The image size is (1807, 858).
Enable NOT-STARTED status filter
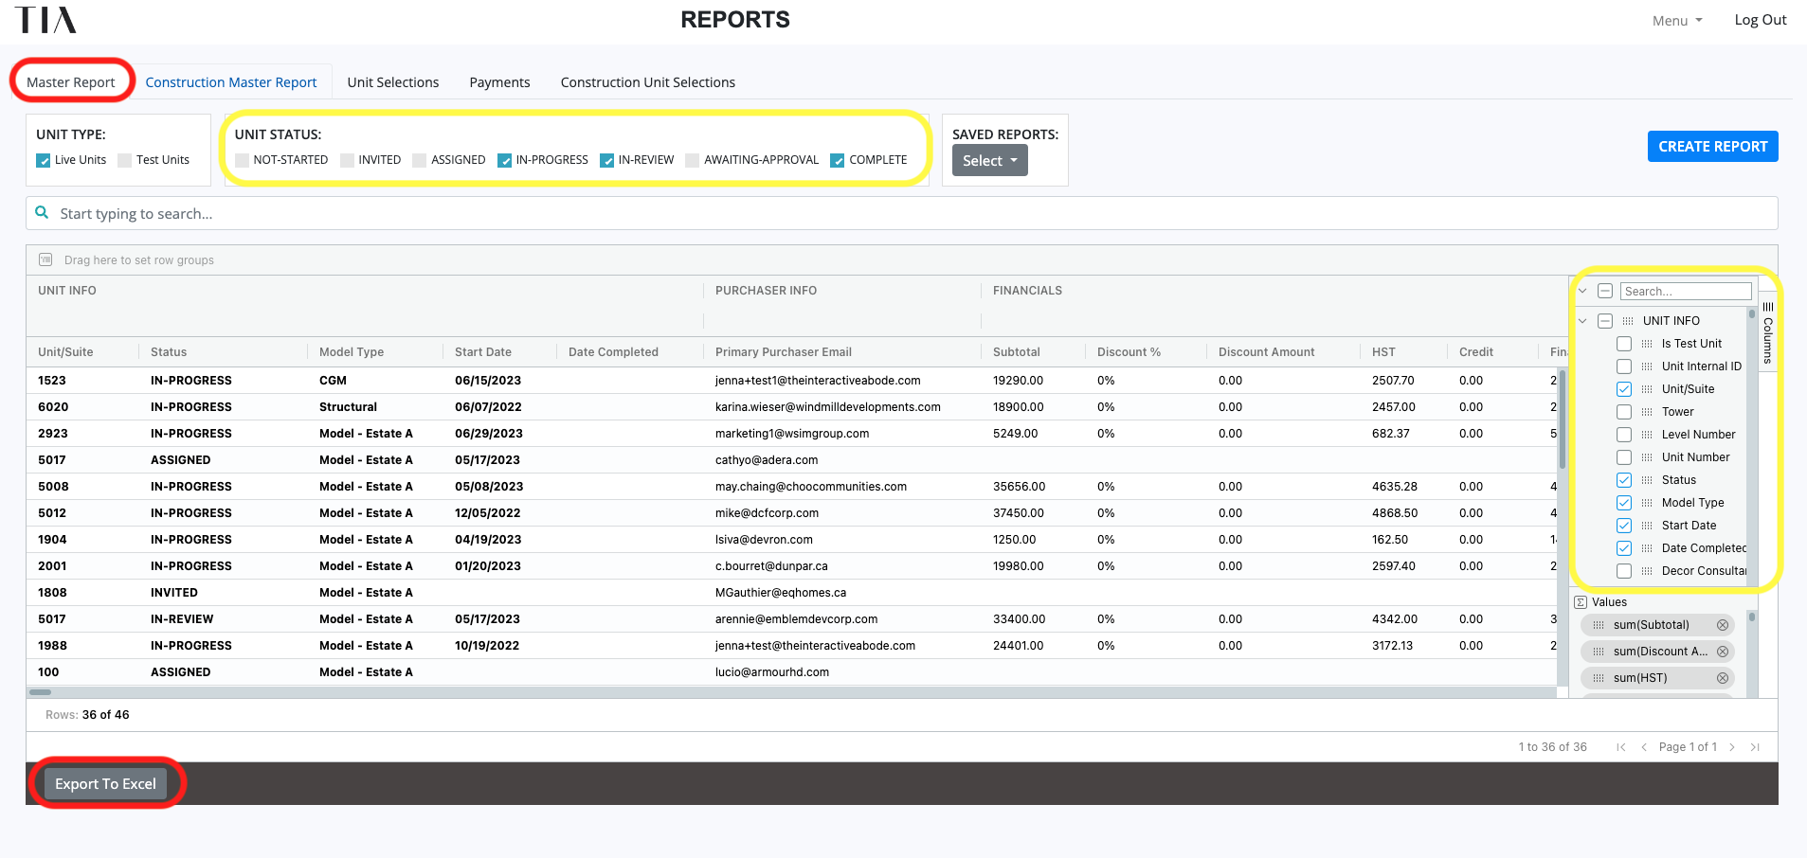click(242, 160)
